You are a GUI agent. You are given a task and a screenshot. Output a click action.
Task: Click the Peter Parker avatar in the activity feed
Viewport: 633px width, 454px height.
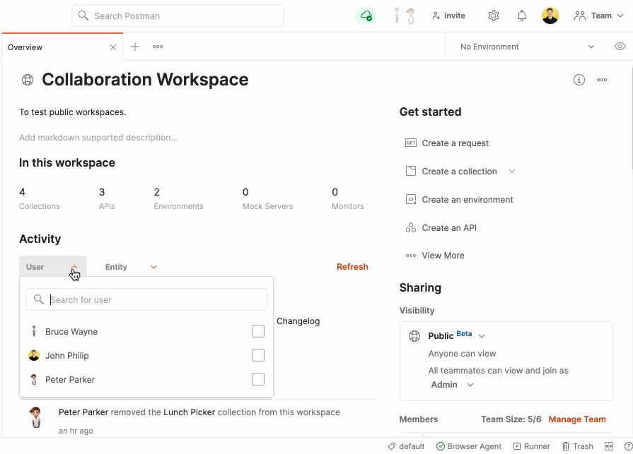point(35,417)
